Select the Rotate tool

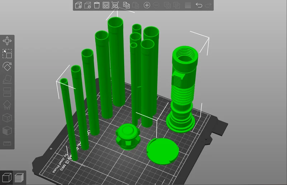coord(7,66)
